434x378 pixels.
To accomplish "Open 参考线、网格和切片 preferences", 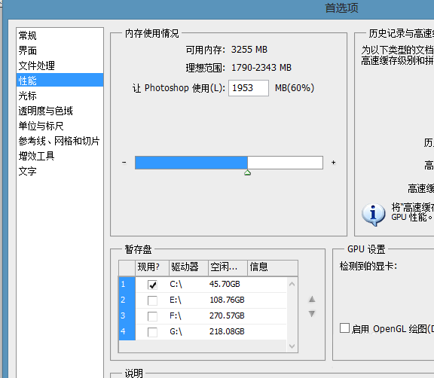I will (59, 141).
